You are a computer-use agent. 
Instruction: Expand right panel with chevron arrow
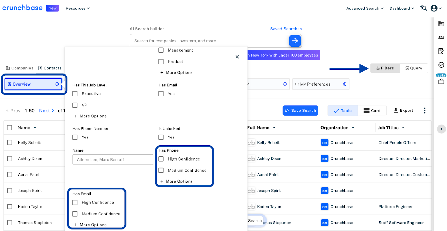pos(441,129)
